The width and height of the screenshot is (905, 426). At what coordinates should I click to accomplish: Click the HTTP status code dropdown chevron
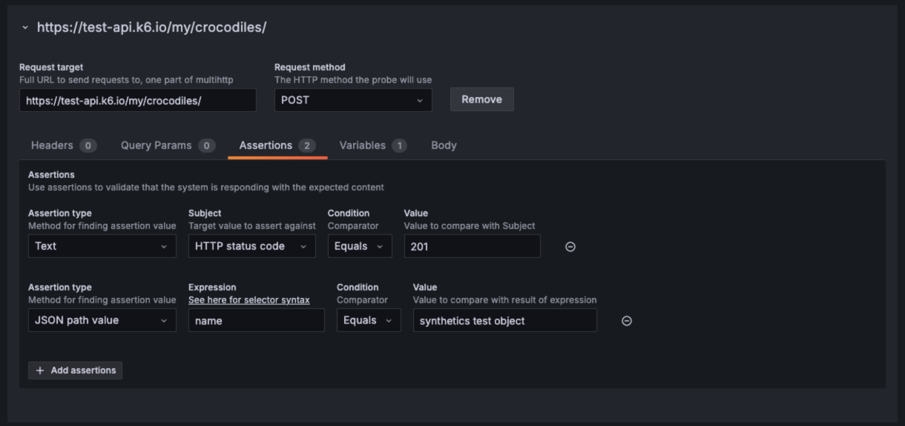click(303, 246)
